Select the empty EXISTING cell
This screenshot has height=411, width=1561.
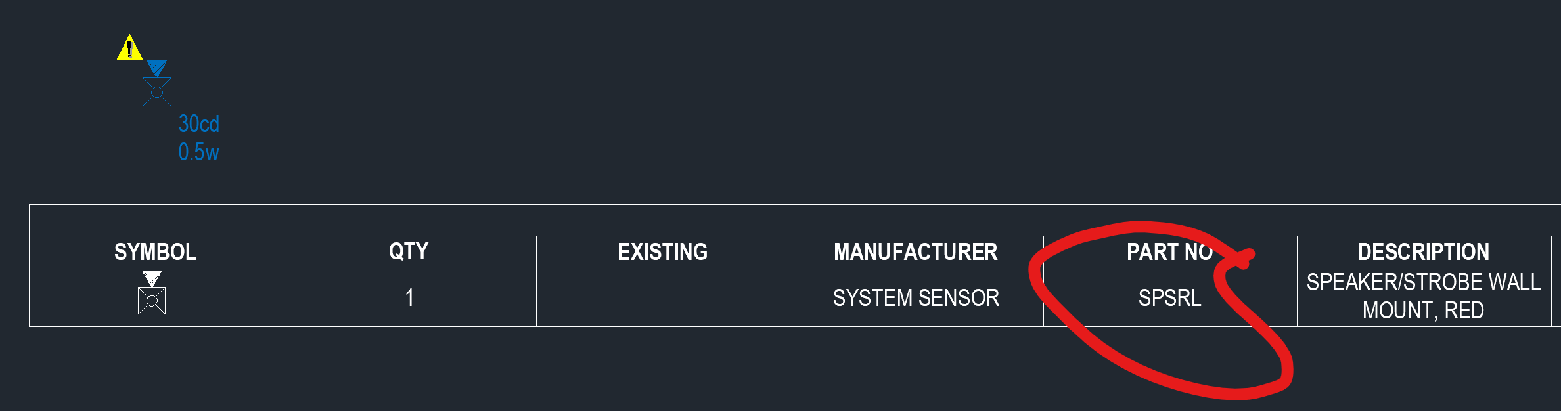tap(663, 297)
